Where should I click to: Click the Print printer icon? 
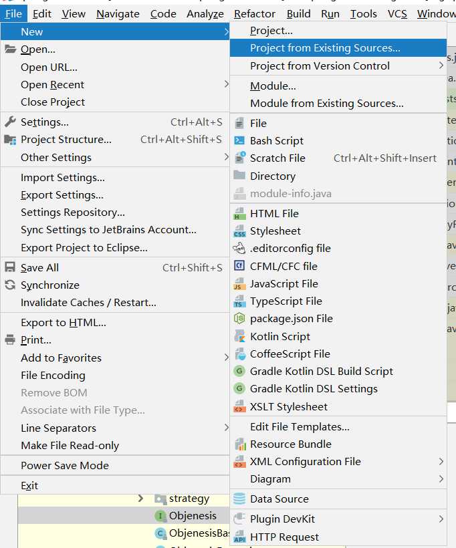pos(10,339)
